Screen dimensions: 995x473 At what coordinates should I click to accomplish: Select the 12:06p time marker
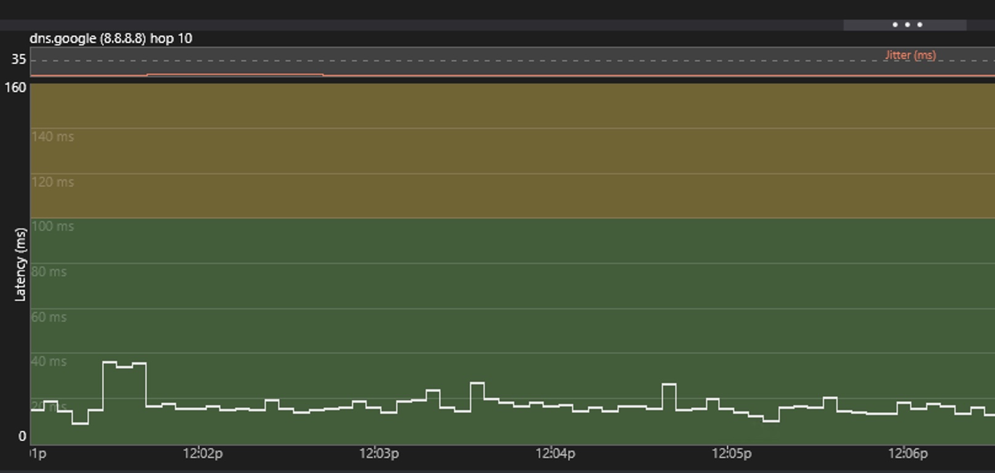click(907, 454)
